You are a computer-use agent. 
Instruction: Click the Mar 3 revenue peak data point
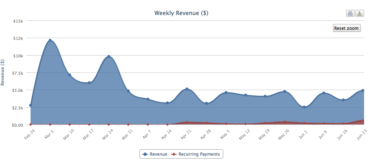click(50, 41)
